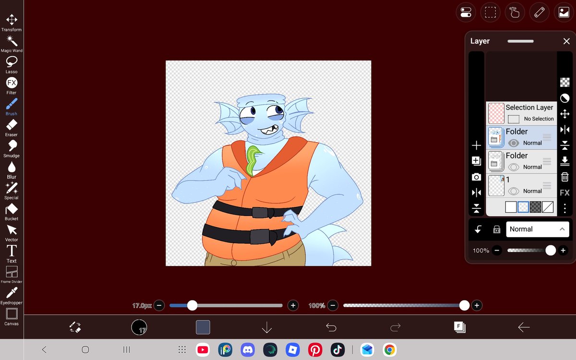This screenshot has width=576, height=360.
Task: Select the Smudge tool
Action: (12, 148)
